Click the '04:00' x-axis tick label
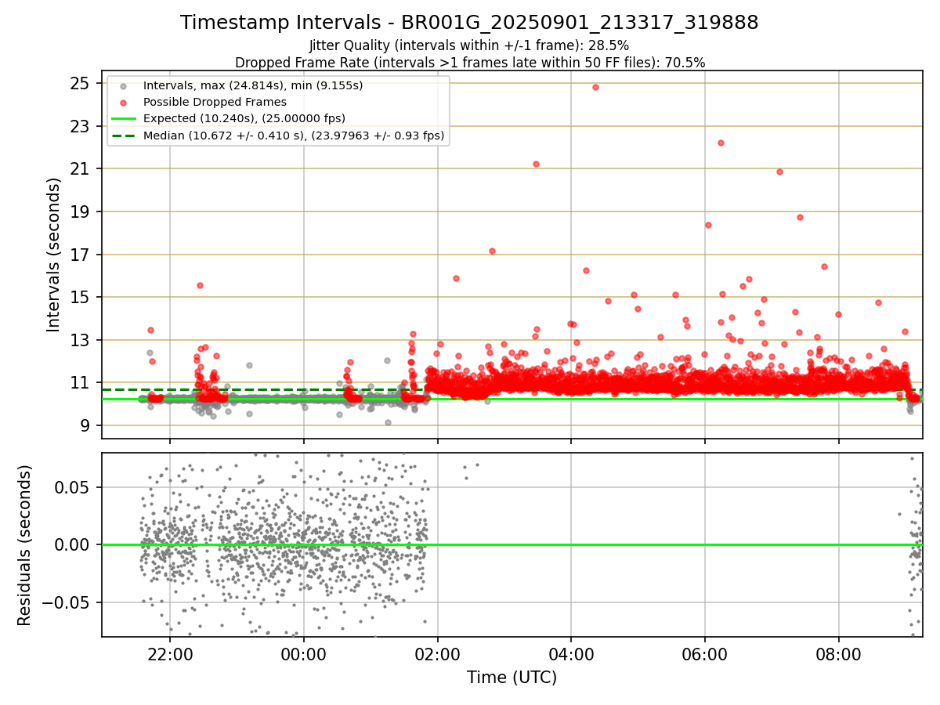Image resolution: width=940 pixels, height=705 pixels. click(x=571, y=654)
